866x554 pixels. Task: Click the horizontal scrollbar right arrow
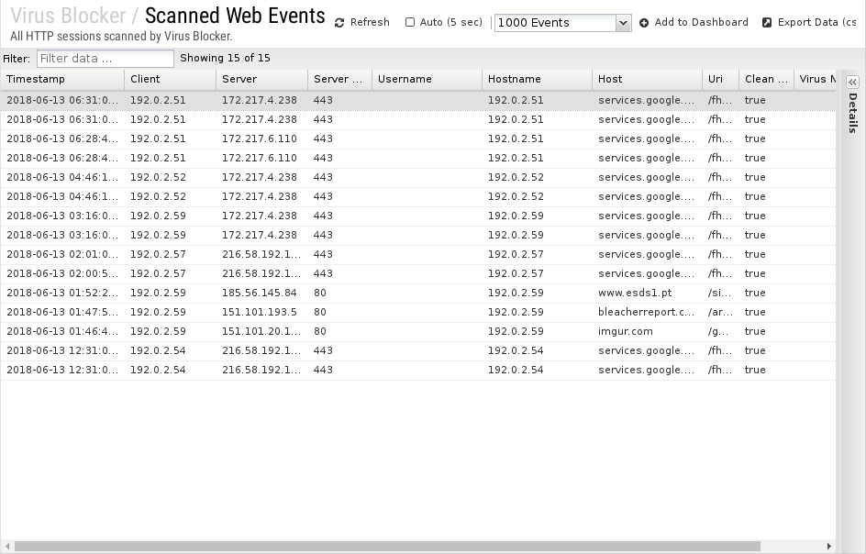[x=829, y=547]
